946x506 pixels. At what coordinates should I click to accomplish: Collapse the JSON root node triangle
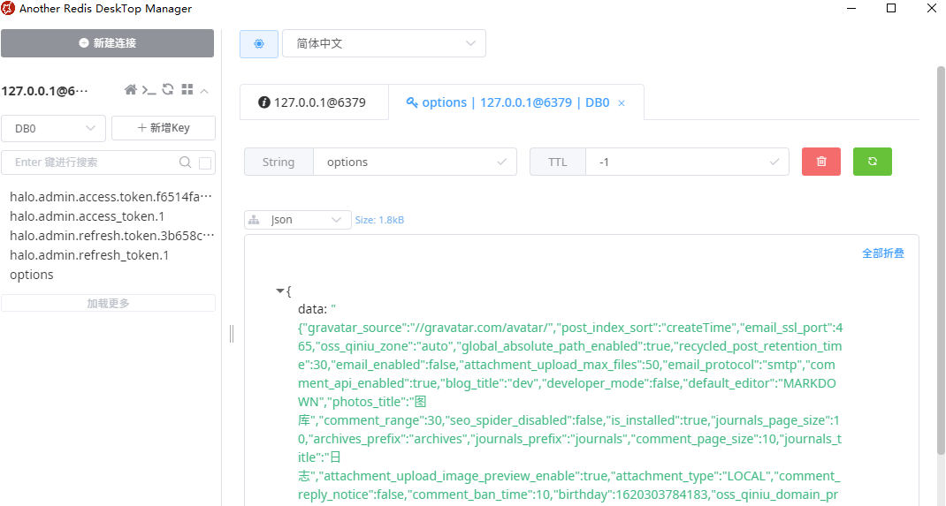tap(280, 291)
